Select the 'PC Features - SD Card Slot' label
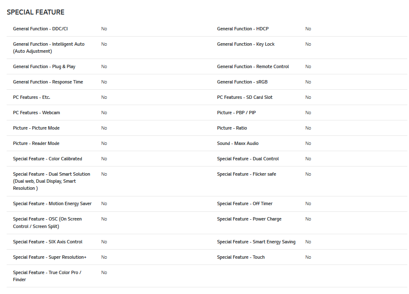Viewport: 409px width, 294px height. click(x=245, y=98)
